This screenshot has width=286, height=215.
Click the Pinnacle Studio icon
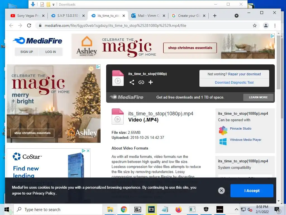coord(223,130)
